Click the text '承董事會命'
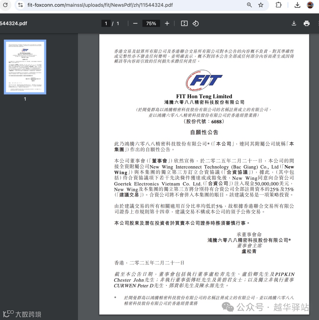319x320 pixels. point(249,234)
